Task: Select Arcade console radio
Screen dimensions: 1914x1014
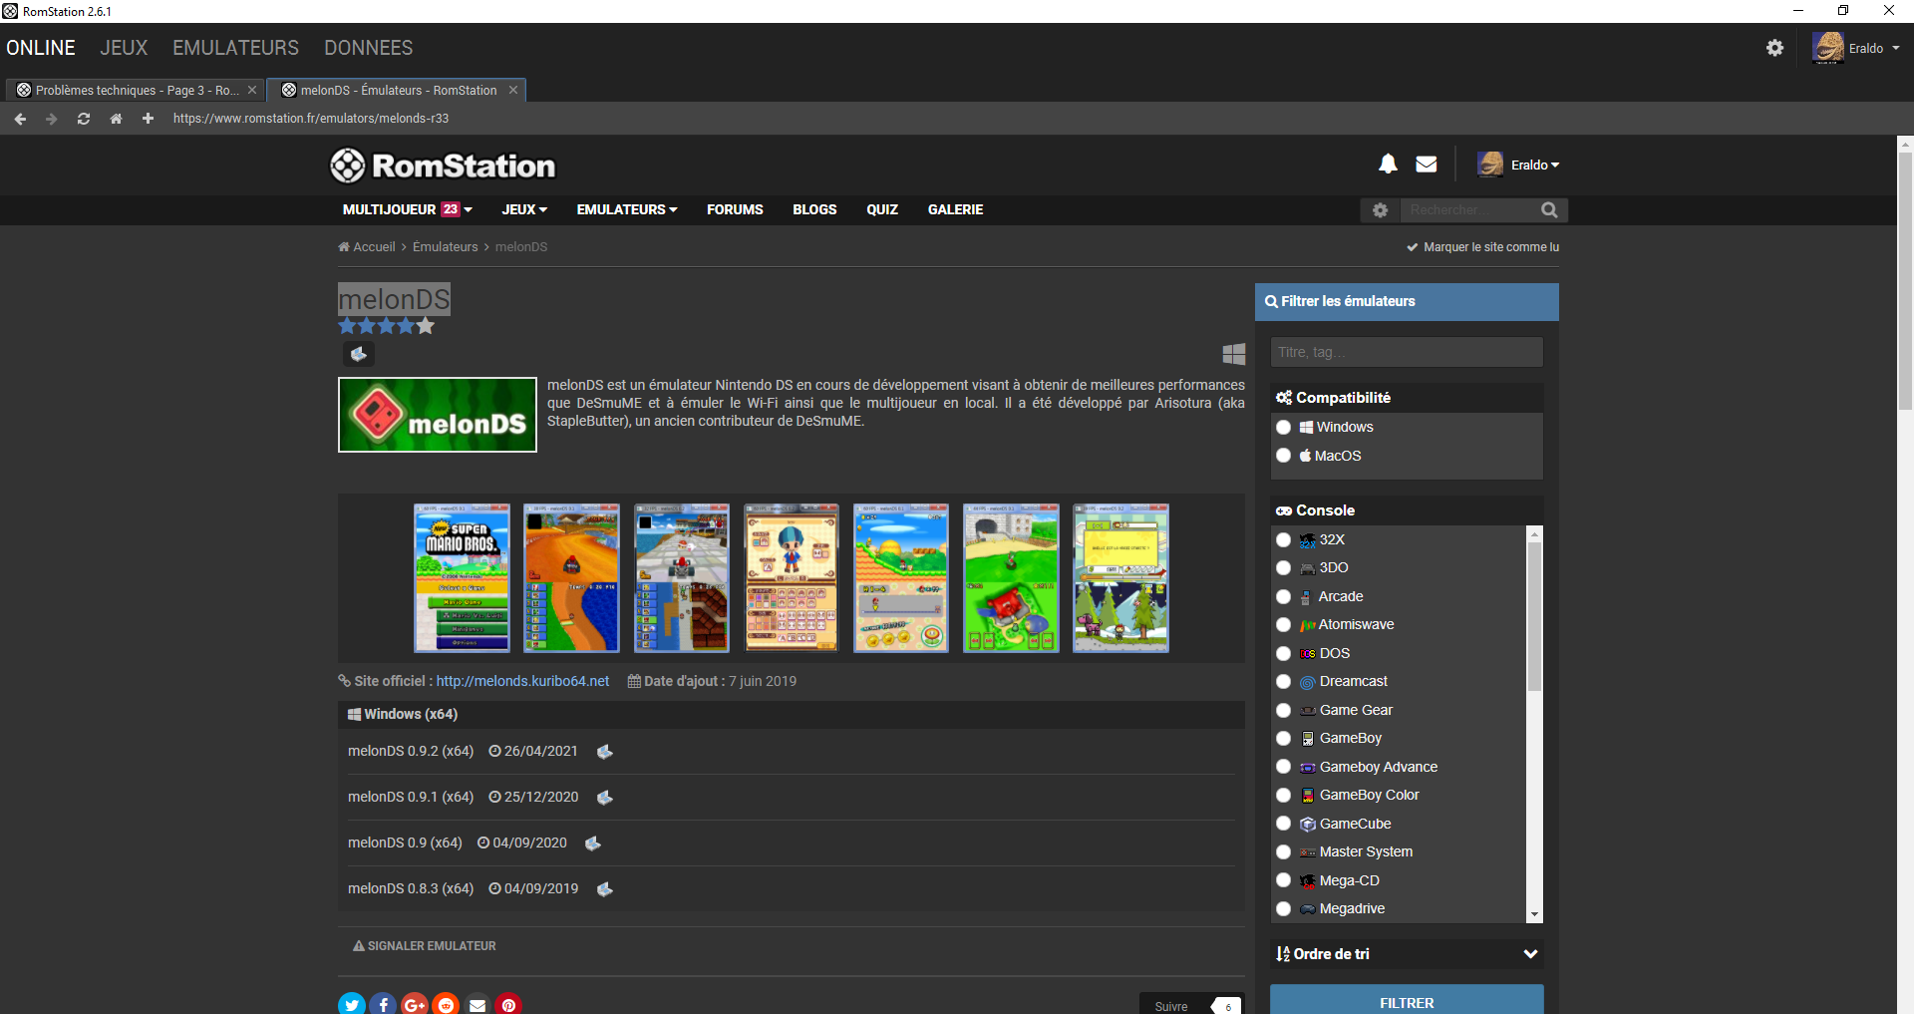Action: [x=1284, y=597]
